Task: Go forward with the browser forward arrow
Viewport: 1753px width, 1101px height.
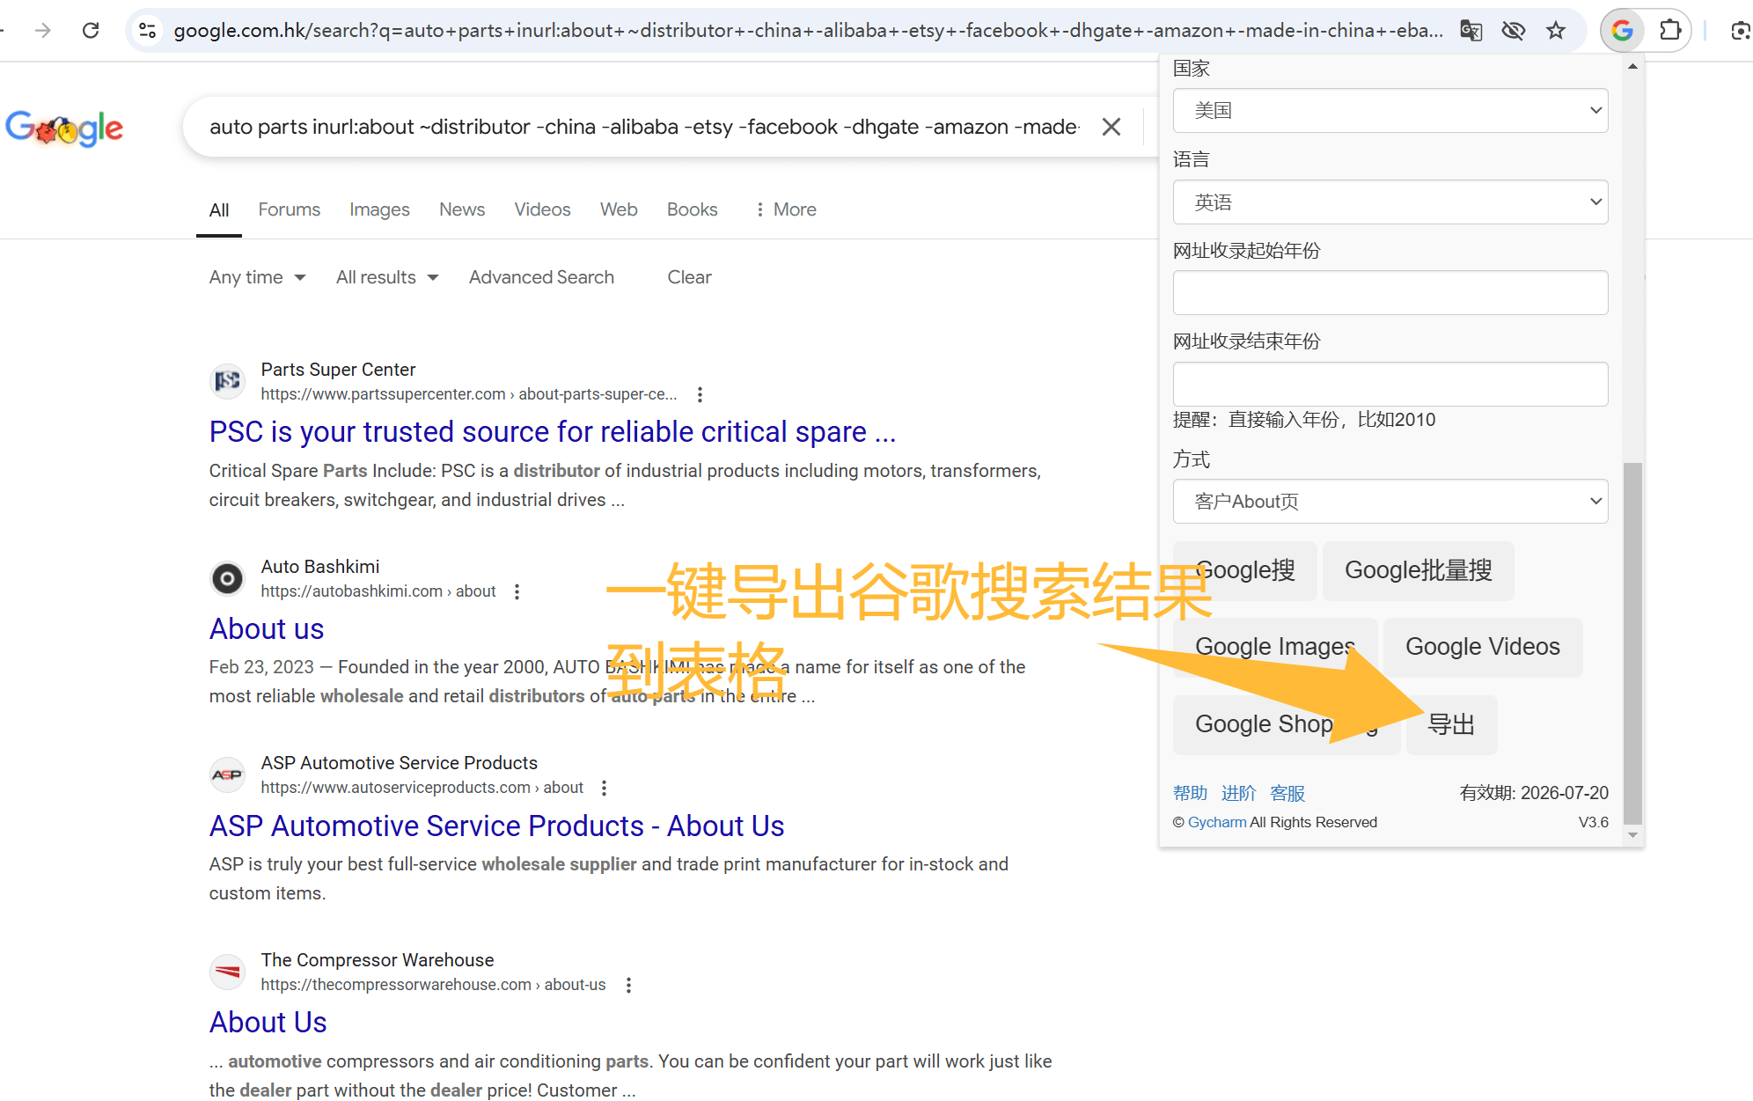Action: [42, 31]
